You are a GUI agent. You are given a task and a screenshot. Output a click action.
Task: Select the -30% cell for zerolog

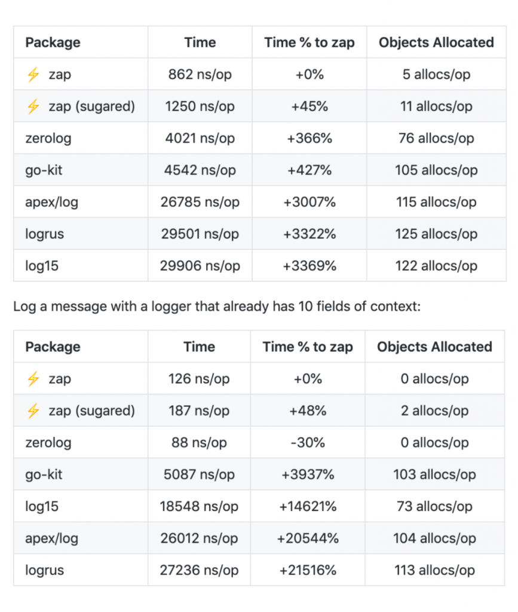[308, 443]
